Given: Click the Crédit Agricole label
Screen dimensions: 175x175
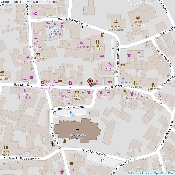Looking at the screenshot, I should tap(78, 97).
